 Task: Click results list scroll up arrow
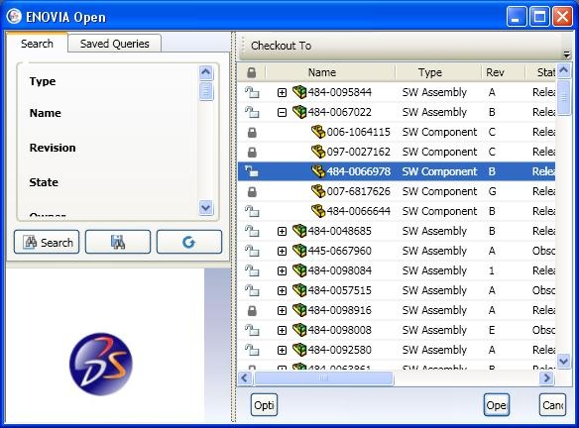pyautogui.click(x=563, y=70)
